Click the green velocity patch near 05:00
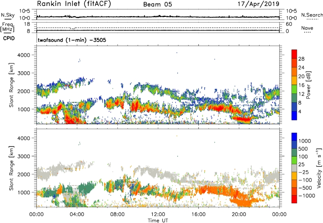Image resolution: width=323 pixels, height=223 pixels. pos(86,188)
